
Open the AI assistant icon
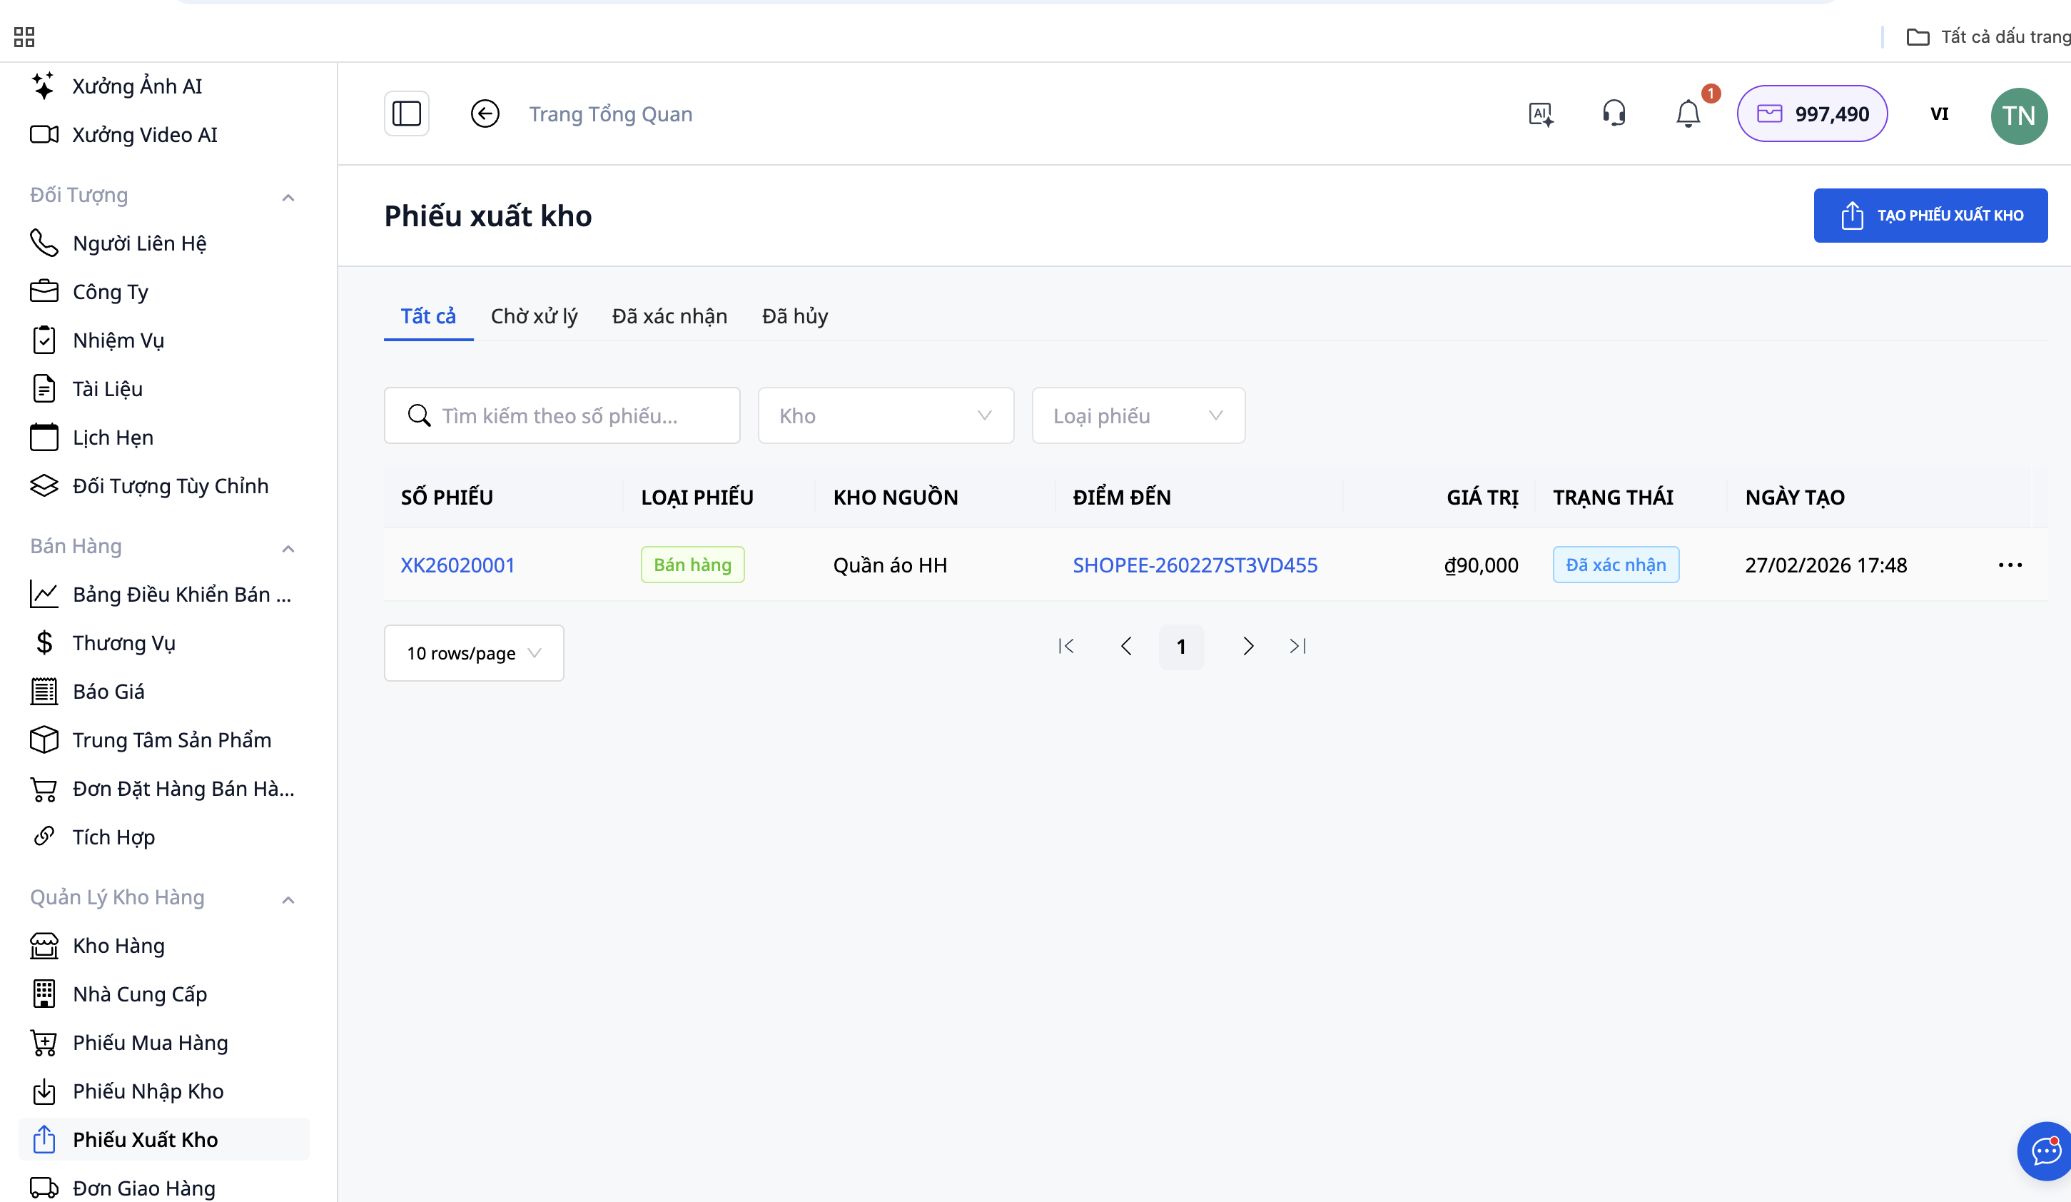click(x=1540, y=113)
